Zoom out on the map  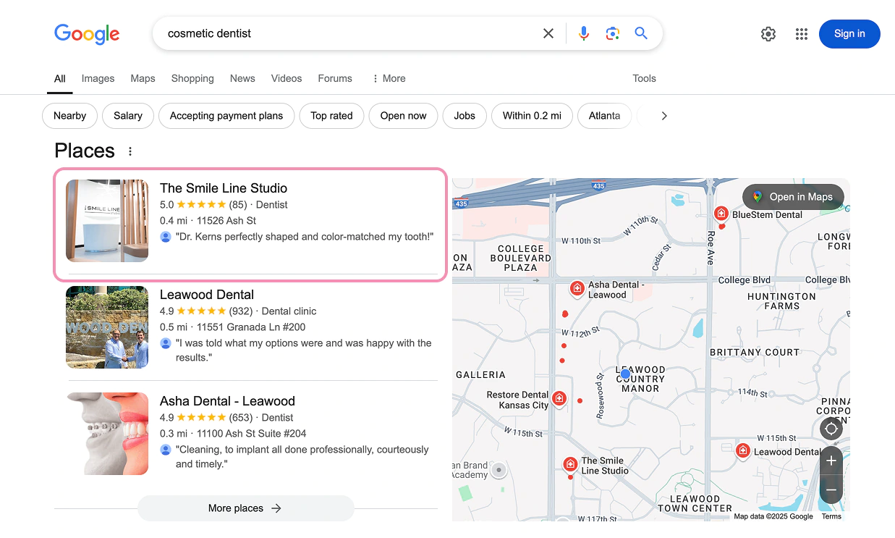831,490
